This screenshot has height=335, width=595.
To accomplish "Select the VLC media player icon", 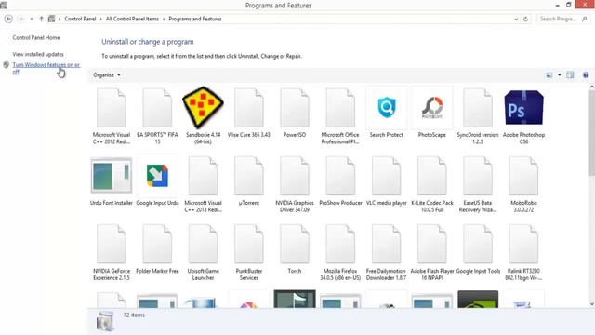I will coord(387,176).
